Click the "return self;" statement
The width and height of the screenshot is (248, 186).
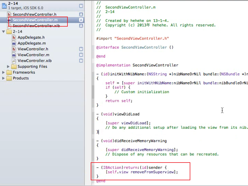[119, 101]
